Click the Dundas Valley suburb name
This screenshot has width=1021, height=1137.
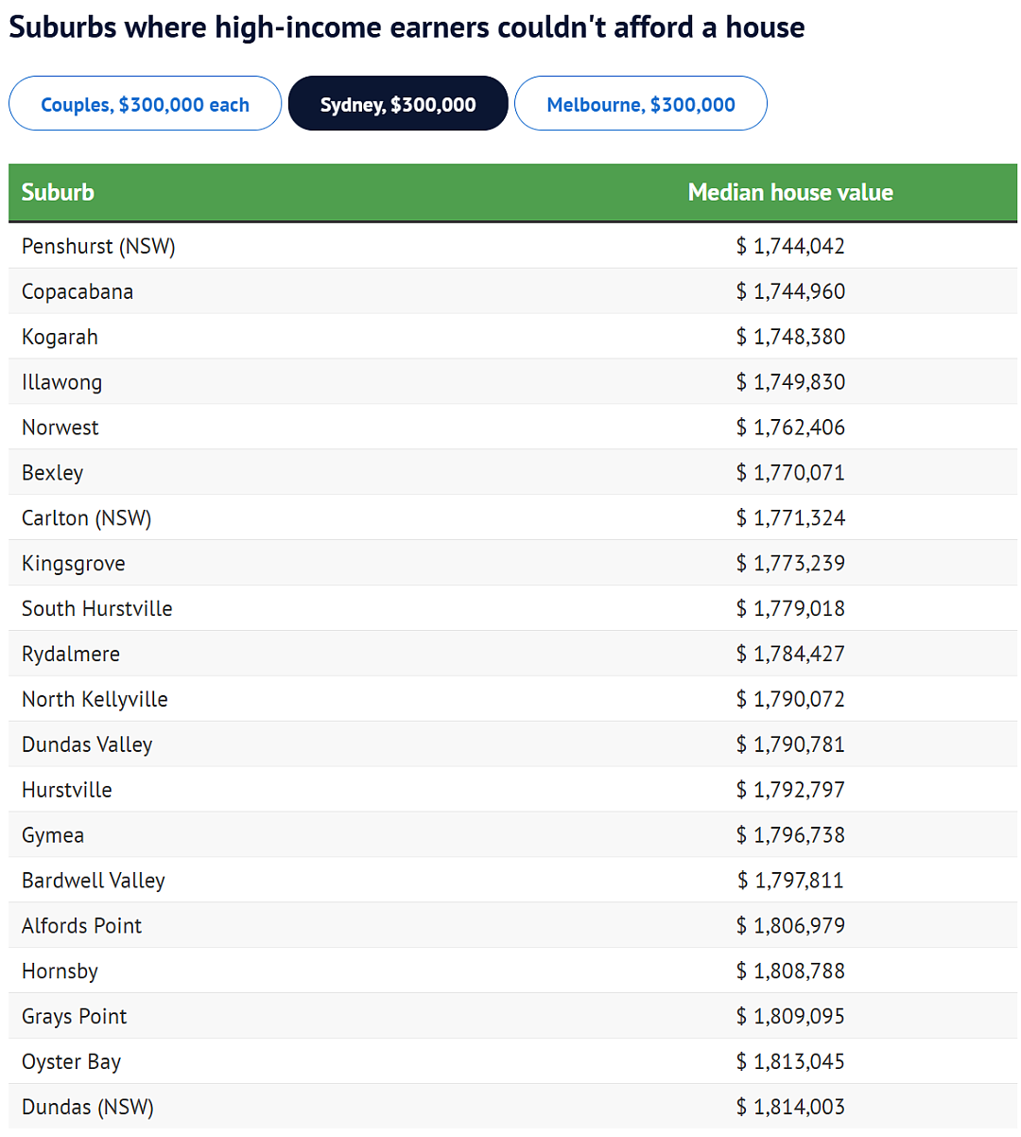point(87,744)
